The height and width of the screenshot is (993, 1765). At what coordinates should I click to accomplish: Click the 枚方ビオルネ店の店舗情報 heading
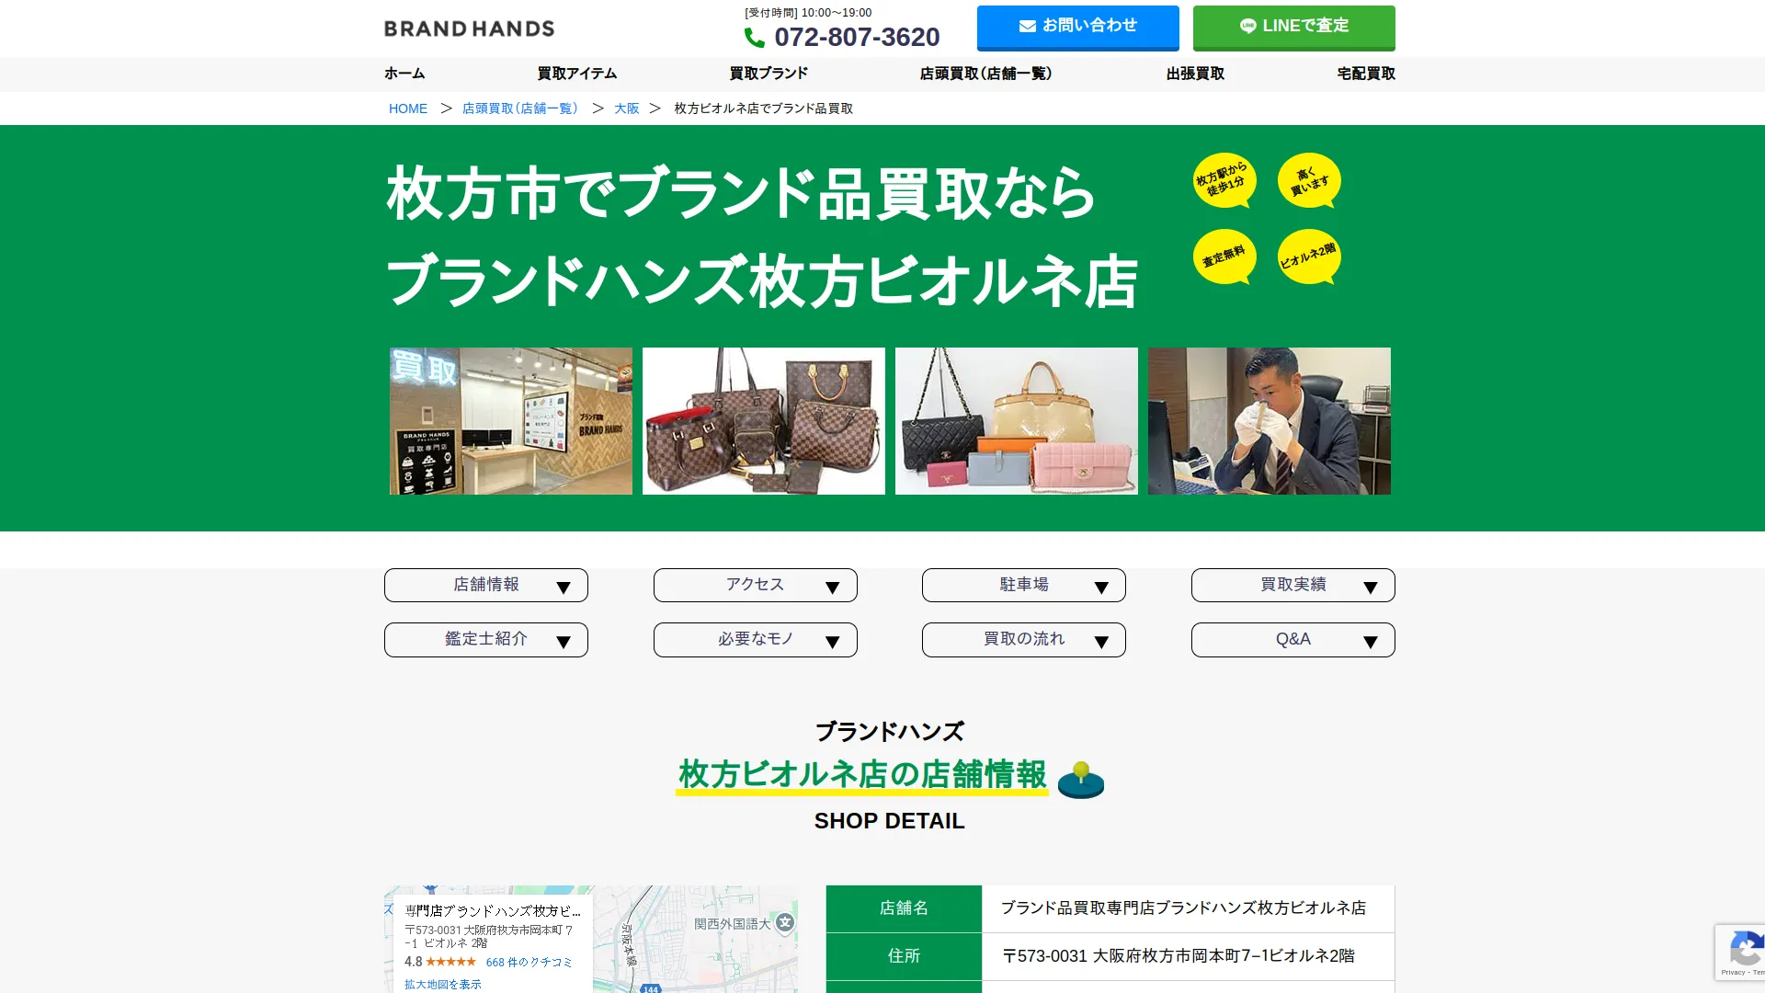(x=862, y=774)
